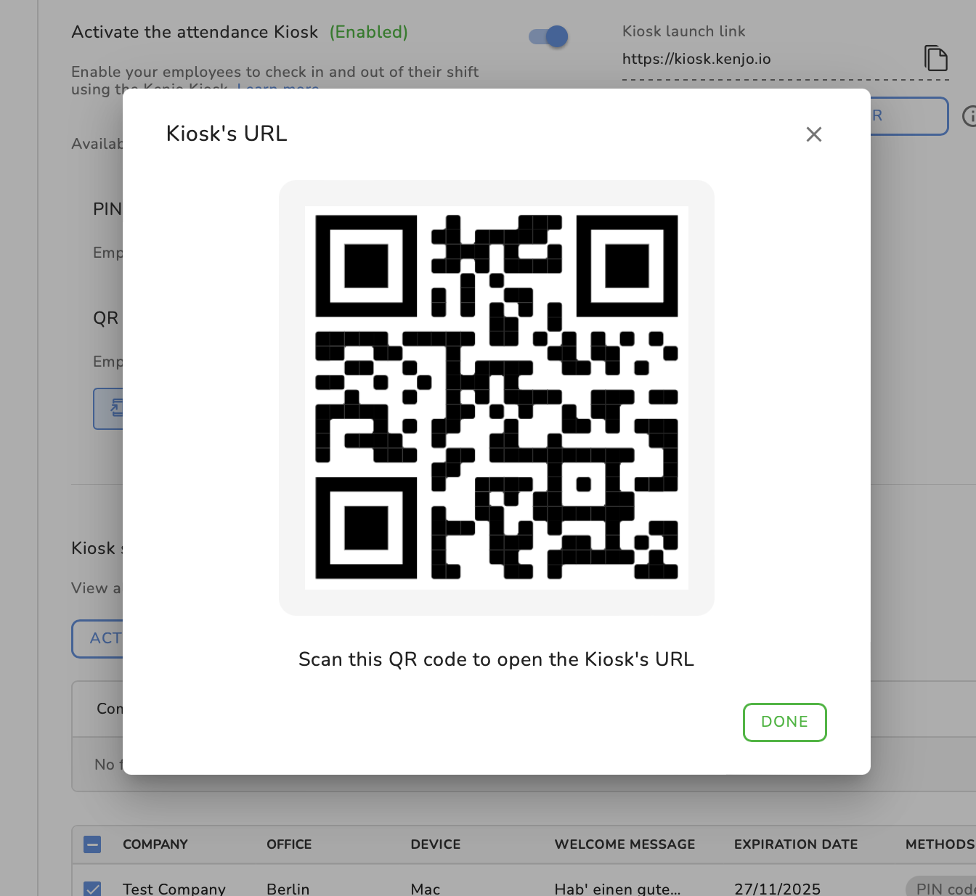Click the QR code image
This screenshot has height=896, width=976.
(497, 397)
